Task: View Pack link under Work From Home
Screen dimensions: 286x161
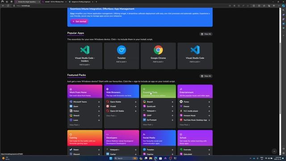Action: [75, 125]
